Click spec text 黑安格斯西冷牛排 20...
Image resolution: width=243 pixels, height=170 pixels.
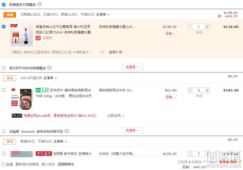tap(116, 90)
